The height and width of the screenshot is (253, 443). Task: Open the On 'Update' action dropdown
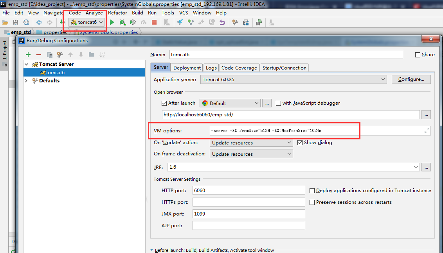coord(251,143)
